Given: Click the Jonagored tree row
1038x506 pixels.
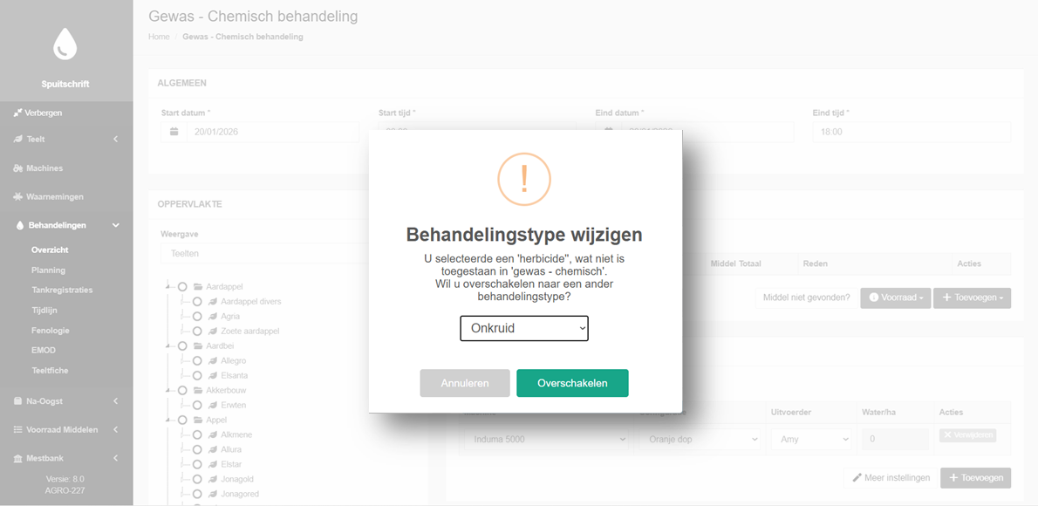Looking at the screenshot, I should 240,494.
